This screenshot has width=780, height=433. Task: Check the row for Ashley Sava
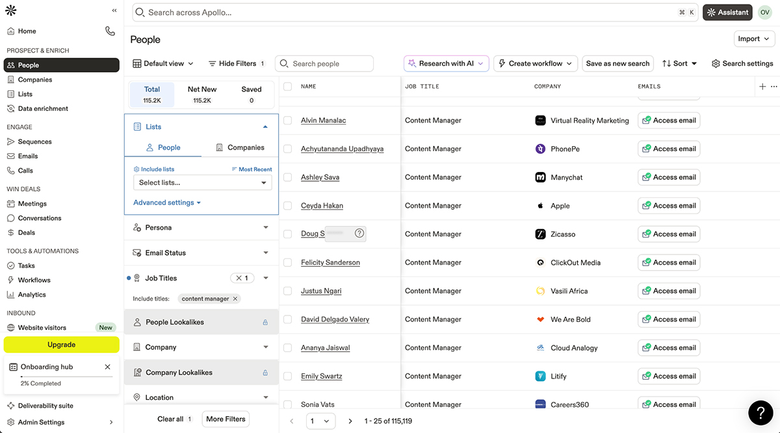point(287,177)
